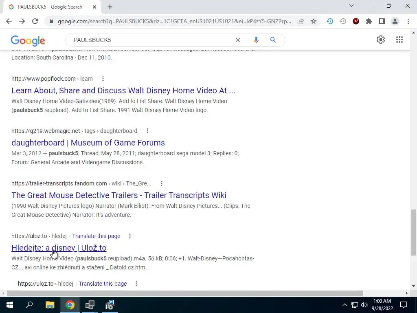Open the daughterboard Museum of Game Forums result

point(88,143)
